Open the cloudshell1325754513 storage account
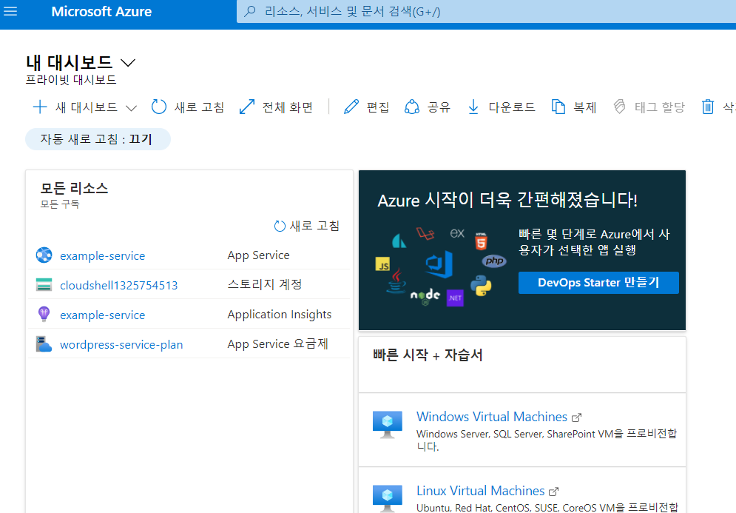 click(x=119, y=285)
